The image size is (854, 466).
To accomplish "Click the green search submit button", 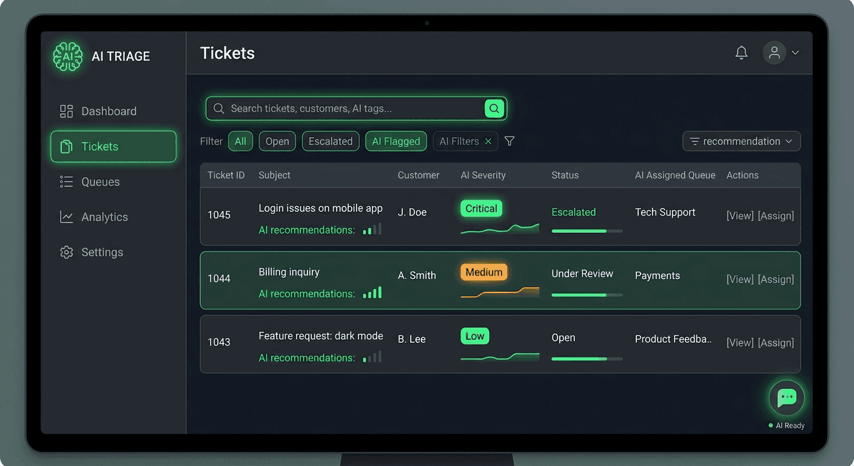I will coord(494,109).
